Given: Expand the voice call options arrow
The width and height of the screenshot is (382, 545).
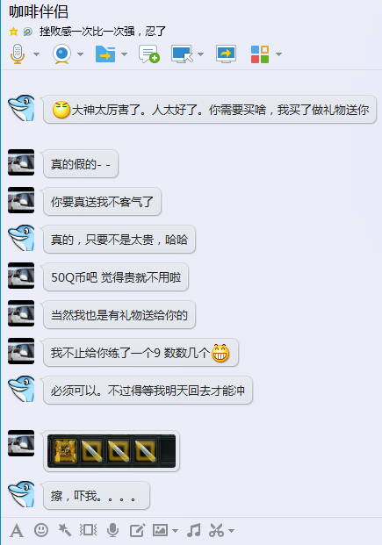Looking at the screenshot, I should pos(36,54).
